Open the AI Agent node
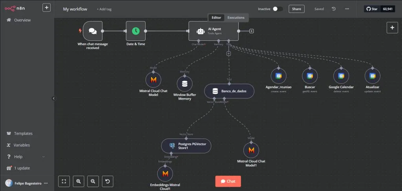 (213, 31)
